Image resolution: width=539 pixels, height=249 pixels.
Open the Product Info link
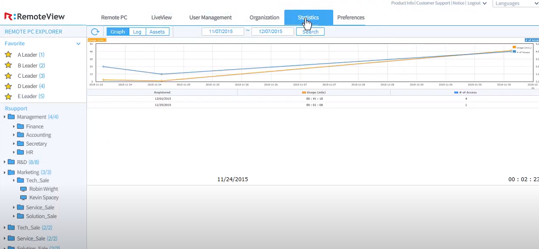[402, 3]
